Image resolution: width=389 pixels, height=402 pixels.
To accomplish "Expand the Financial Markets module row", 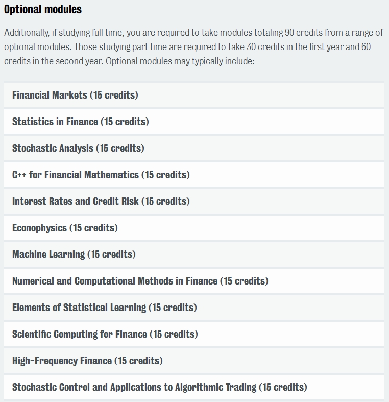I will click(193, 95).
